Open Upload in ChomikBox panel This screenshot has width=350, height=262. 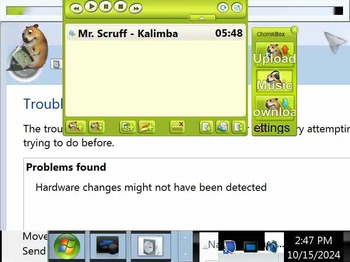(275, 55)
